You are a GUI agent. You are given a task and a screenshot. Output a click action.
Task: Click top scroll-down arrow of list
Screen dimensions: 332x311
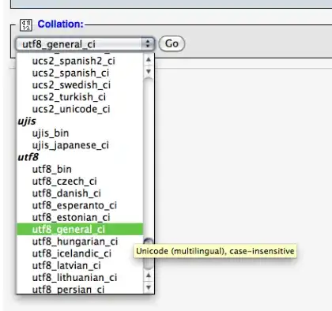149,71
